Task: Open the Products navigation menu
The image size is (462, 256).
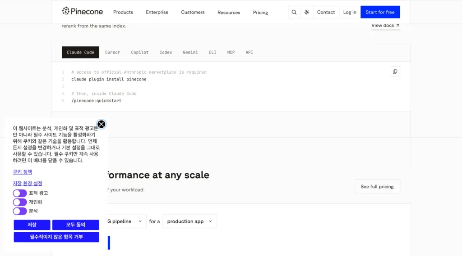Action: (123, 12)
